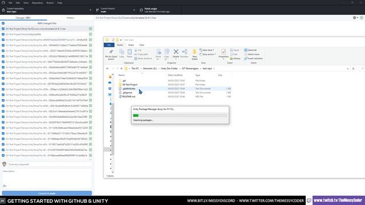The height and width of the screenshot is (205, 365).
Task: Open the Explorer View ribbon tab
Action: tap(141, 45)
